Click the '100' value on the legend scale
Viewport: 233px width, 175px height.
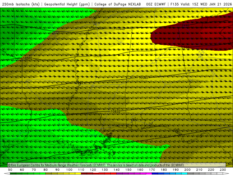(69, 170)
